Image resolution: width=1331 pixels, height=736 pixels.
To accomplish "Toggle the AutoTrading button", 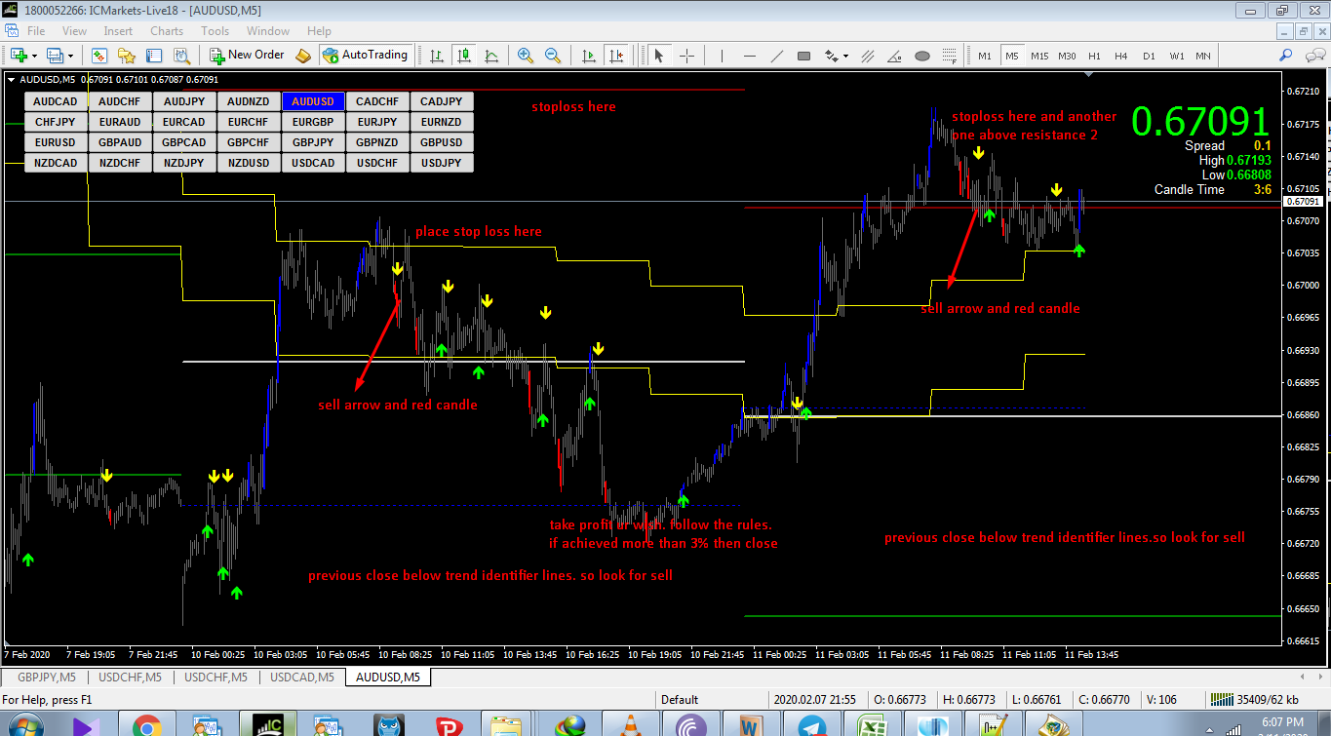I will (365, 56).
